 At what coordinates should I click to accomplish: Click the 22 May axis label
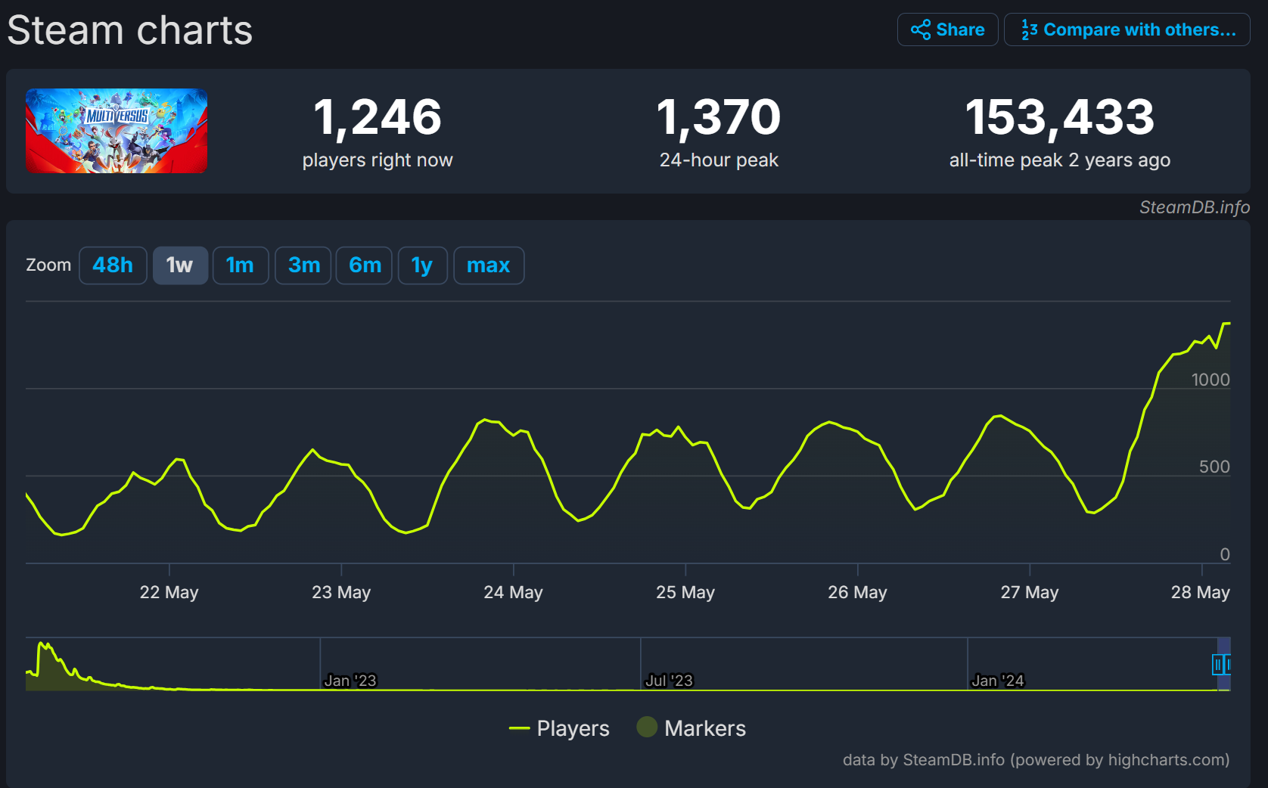(x=169, y=592)
